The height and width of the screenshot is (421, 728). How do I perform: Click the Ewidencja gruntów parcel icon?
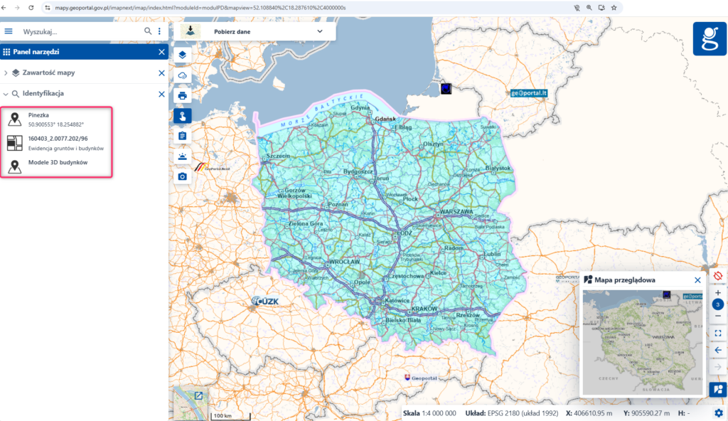[15, 143]
